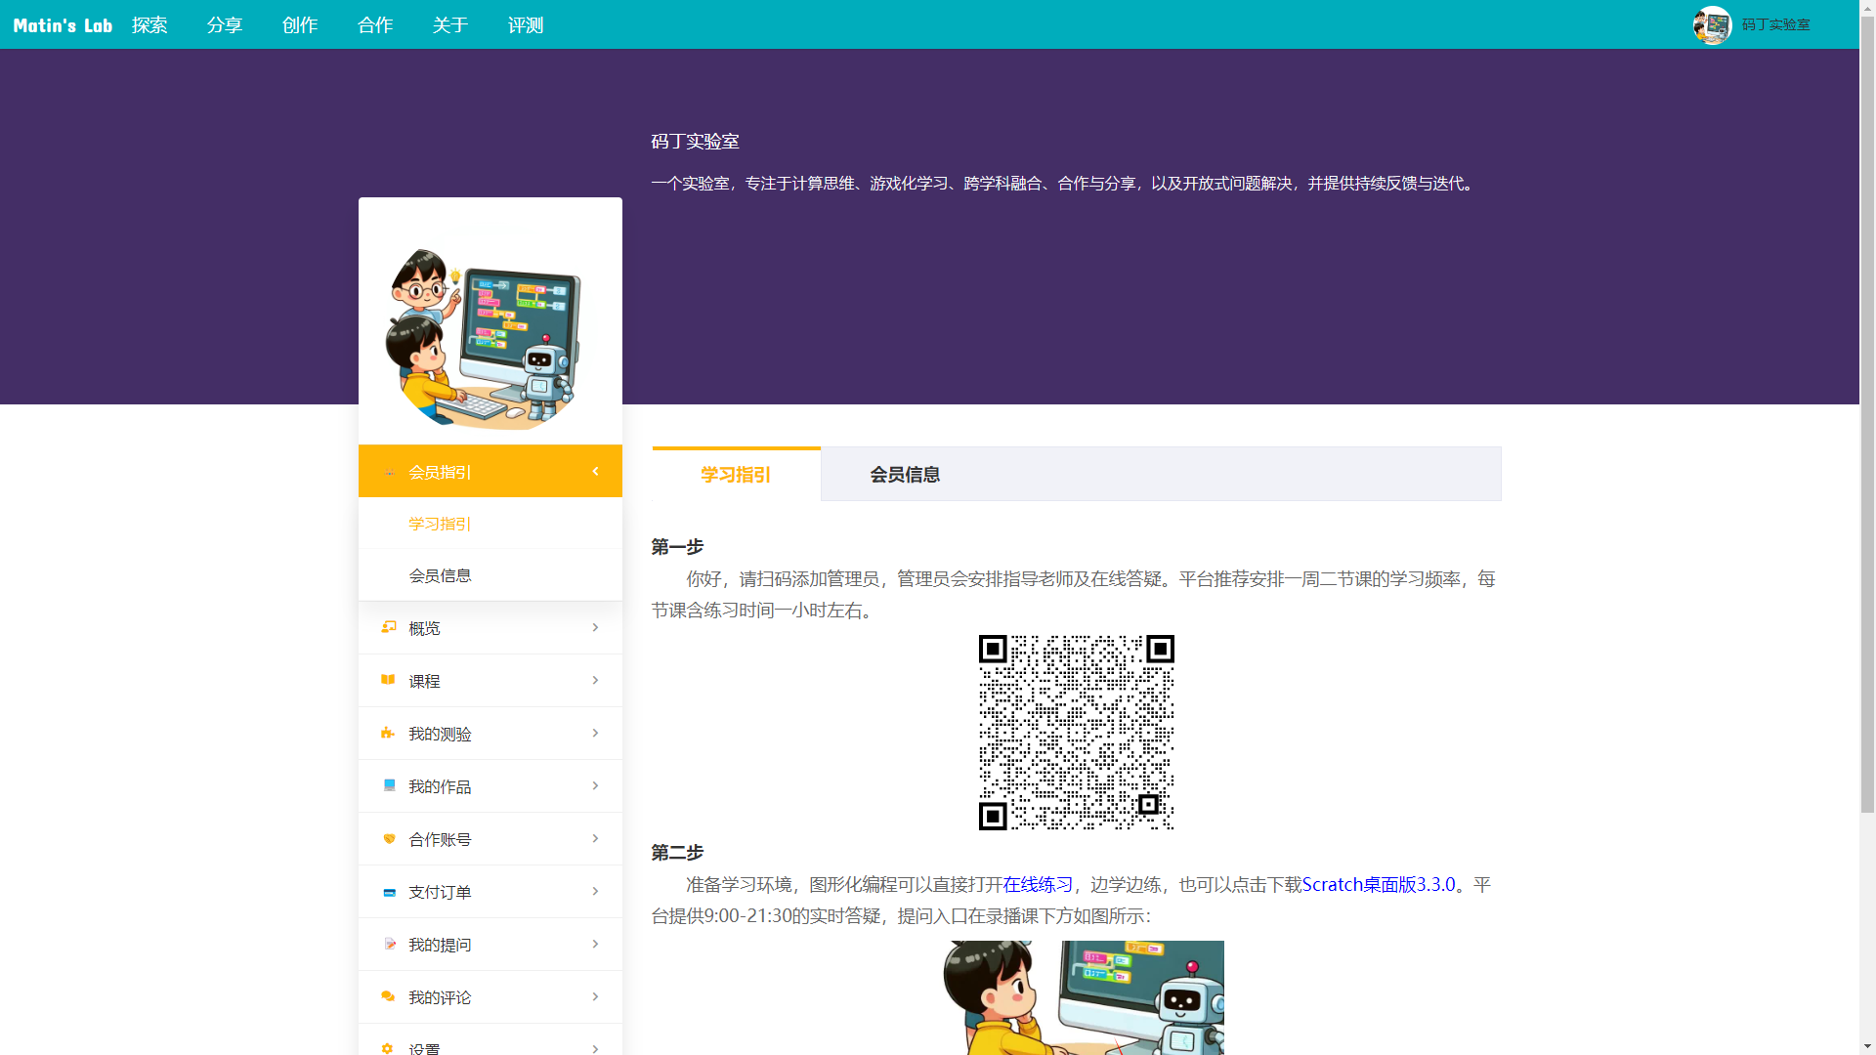Switch to the 学习指引 tab
The width and height of the screenshot is (1876, 1055).
736,474
